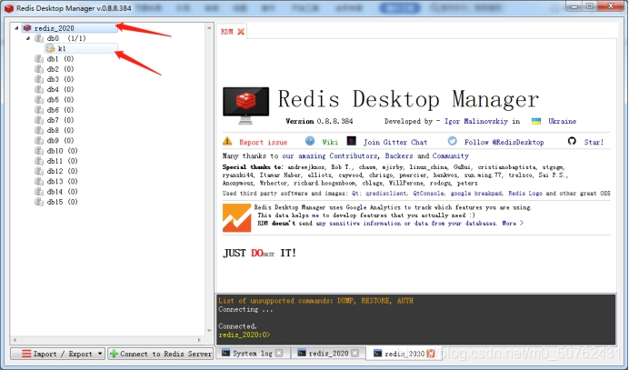Click the db12 database icon
629x370 pixels.
pos(39,171)
